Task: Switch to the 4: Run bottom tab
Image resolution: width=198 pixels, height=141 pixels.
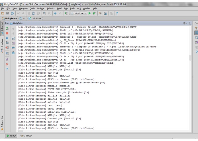Action: click(x=11, y=136)
